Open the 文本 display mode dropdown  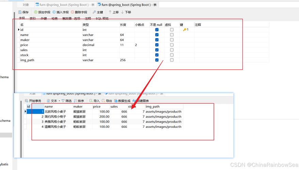pyautogui.click(x=53, y=101)
